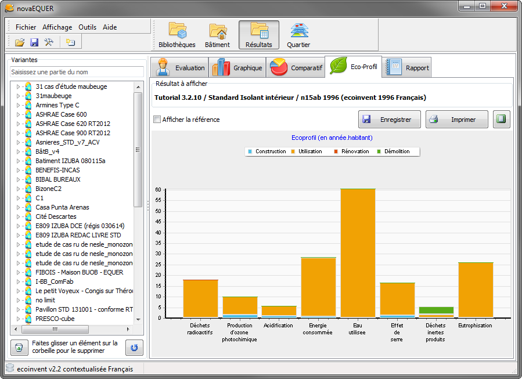522x379 pixels.
Task: Switch to the Rapport tab
Action: (406, 67)
